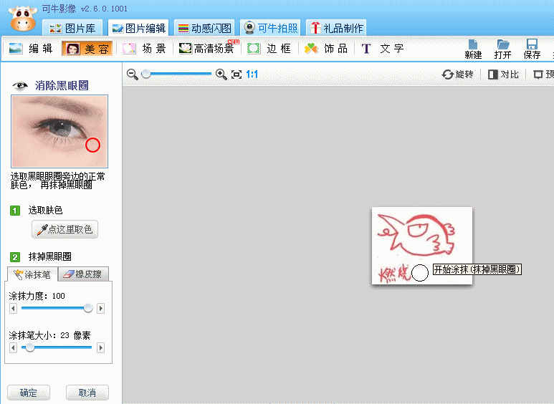Screen dimensions: 554x404
Task: Decrease 涂抹力度 with left arrow
Action: point(13,308)
